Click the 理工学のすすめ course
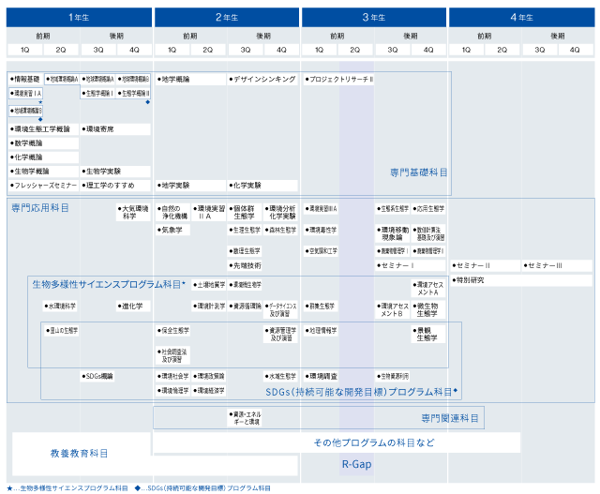 pos(114,186)
